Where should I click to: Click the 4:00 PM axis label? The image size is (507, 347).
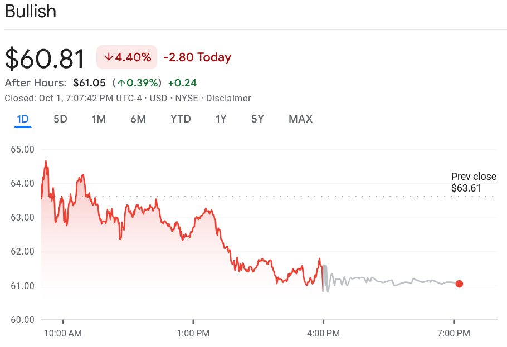323,333
